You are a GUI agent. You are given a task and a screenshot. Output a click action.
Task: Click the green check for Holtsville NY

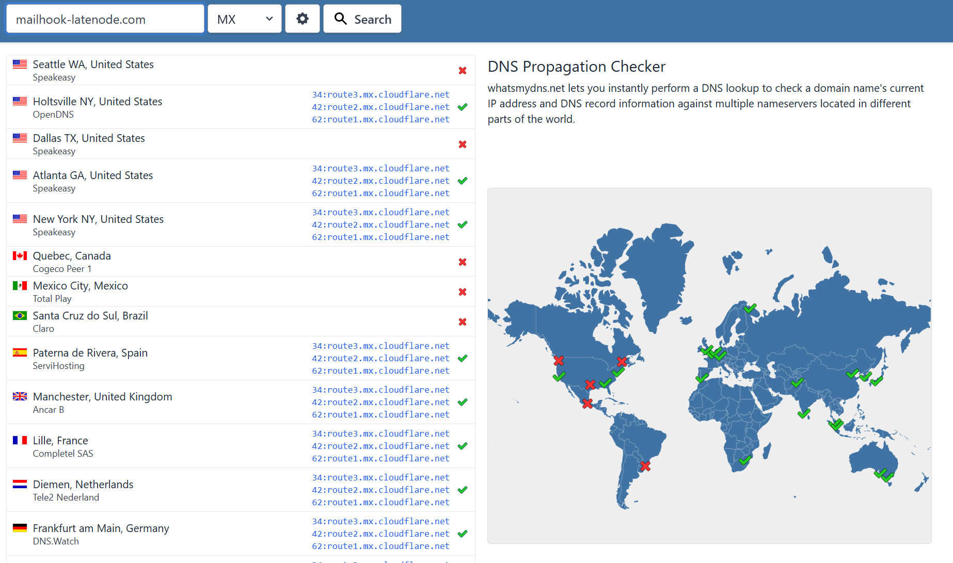[x=463, y=107]
